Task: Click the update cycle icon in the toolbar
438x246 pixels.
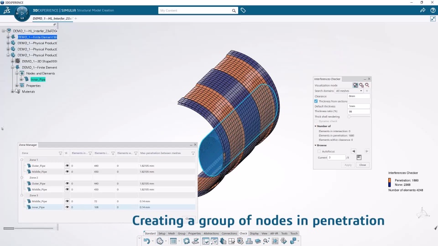Action: click(186, 241)
